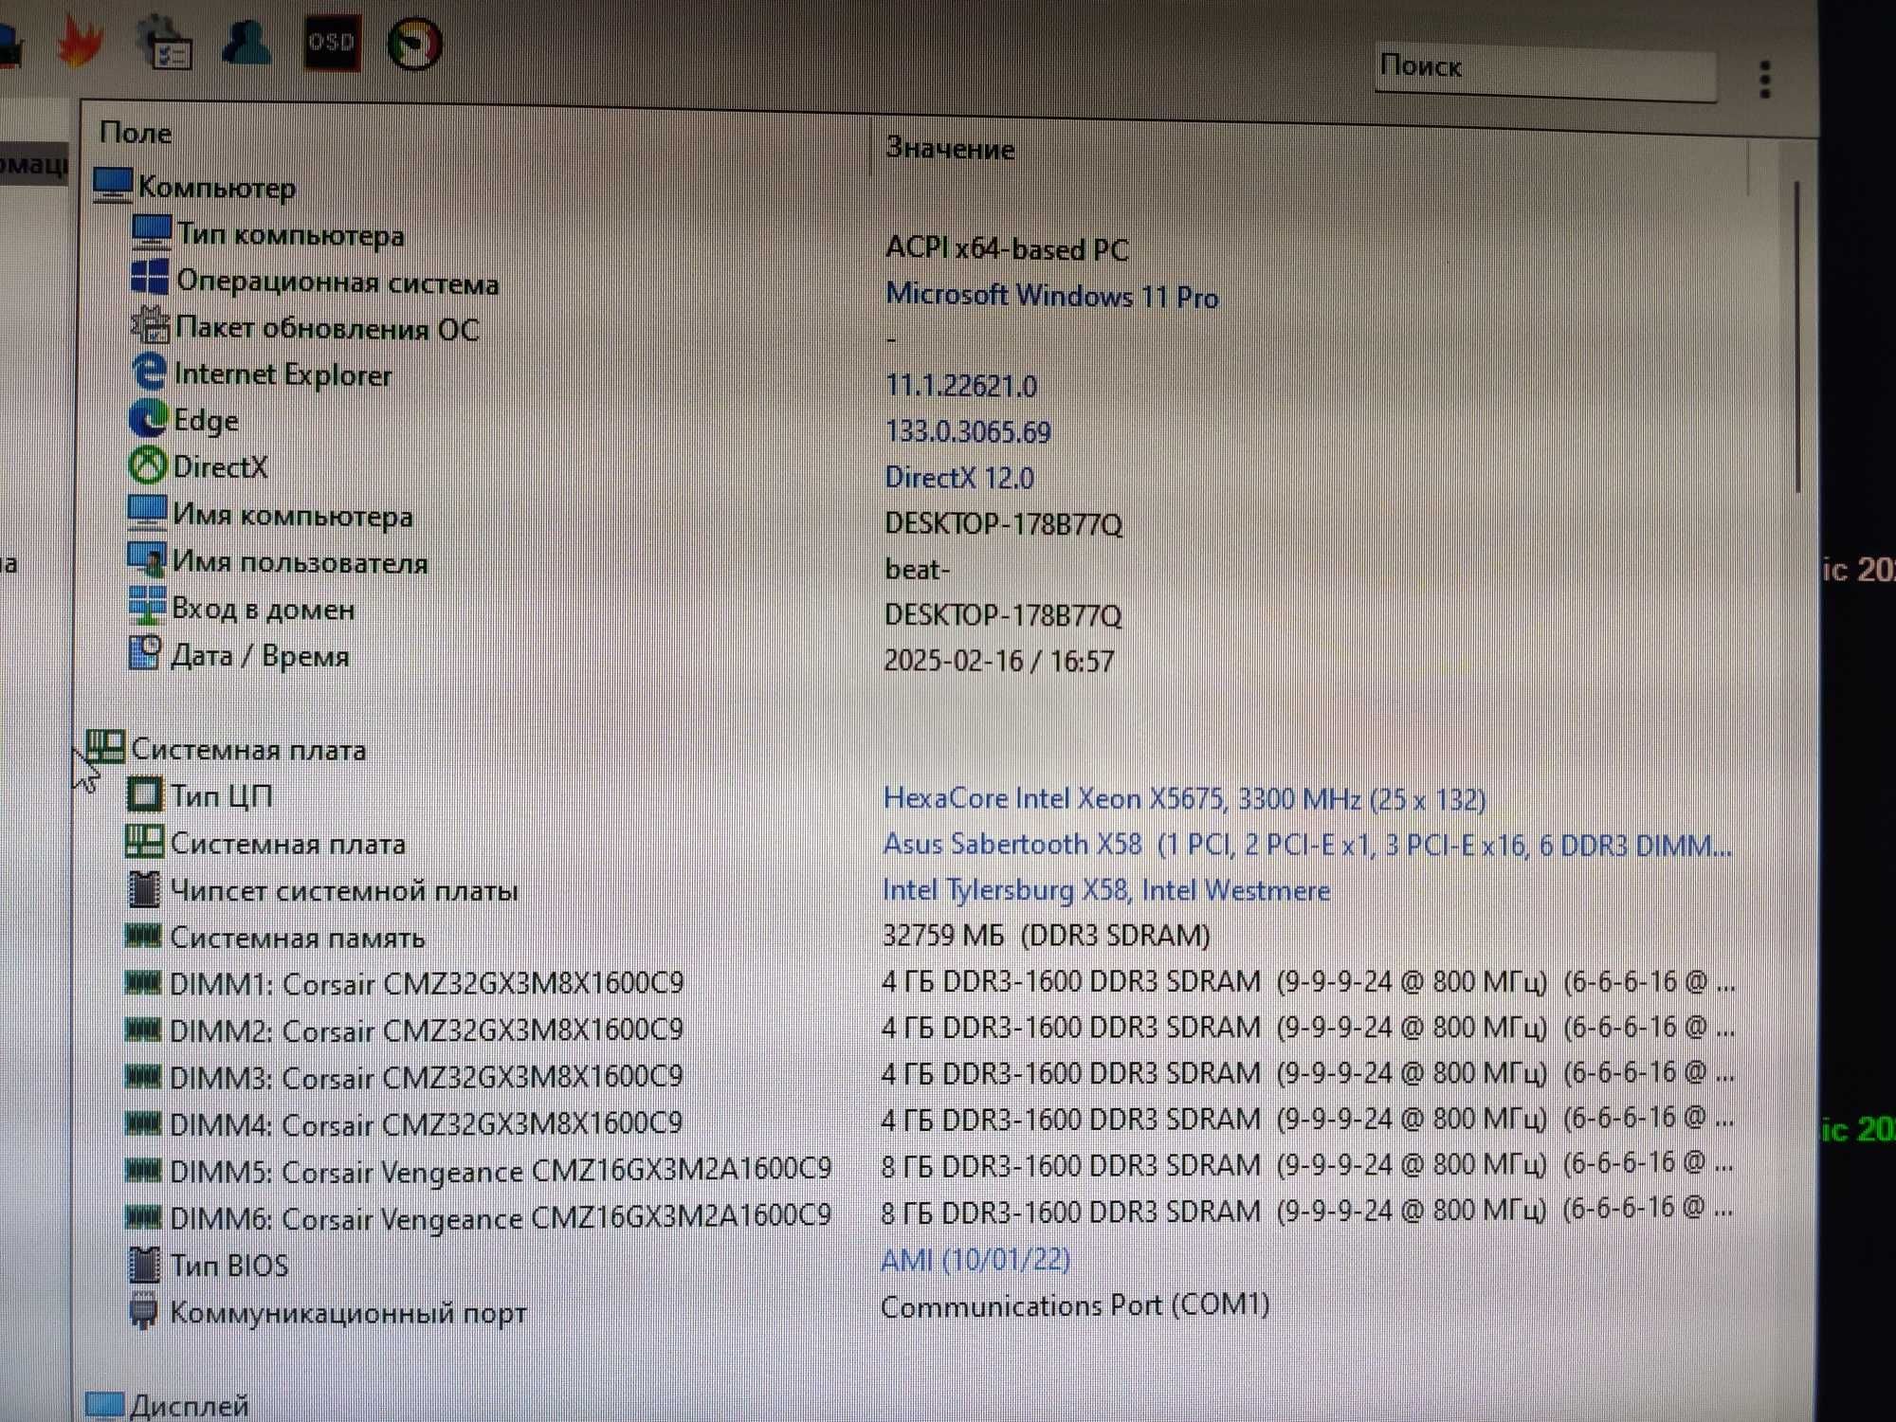Viewport: 1896px width, 1422px height.
Task: Click the Дата / Время clock icon
Action: tap(144, 652)
